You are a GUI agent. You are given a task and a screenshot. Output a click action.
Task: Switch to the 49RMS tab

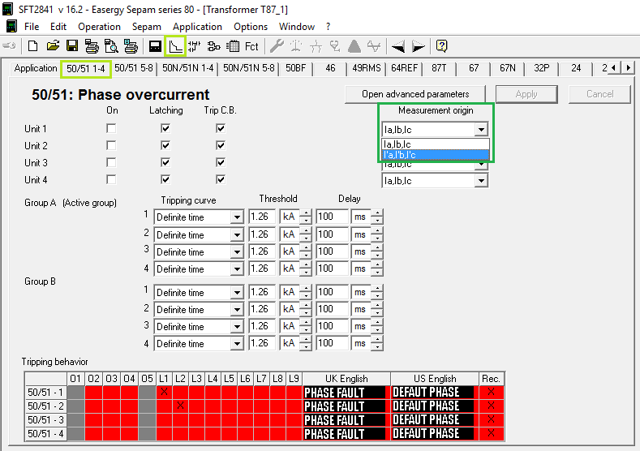pos(366,68)
